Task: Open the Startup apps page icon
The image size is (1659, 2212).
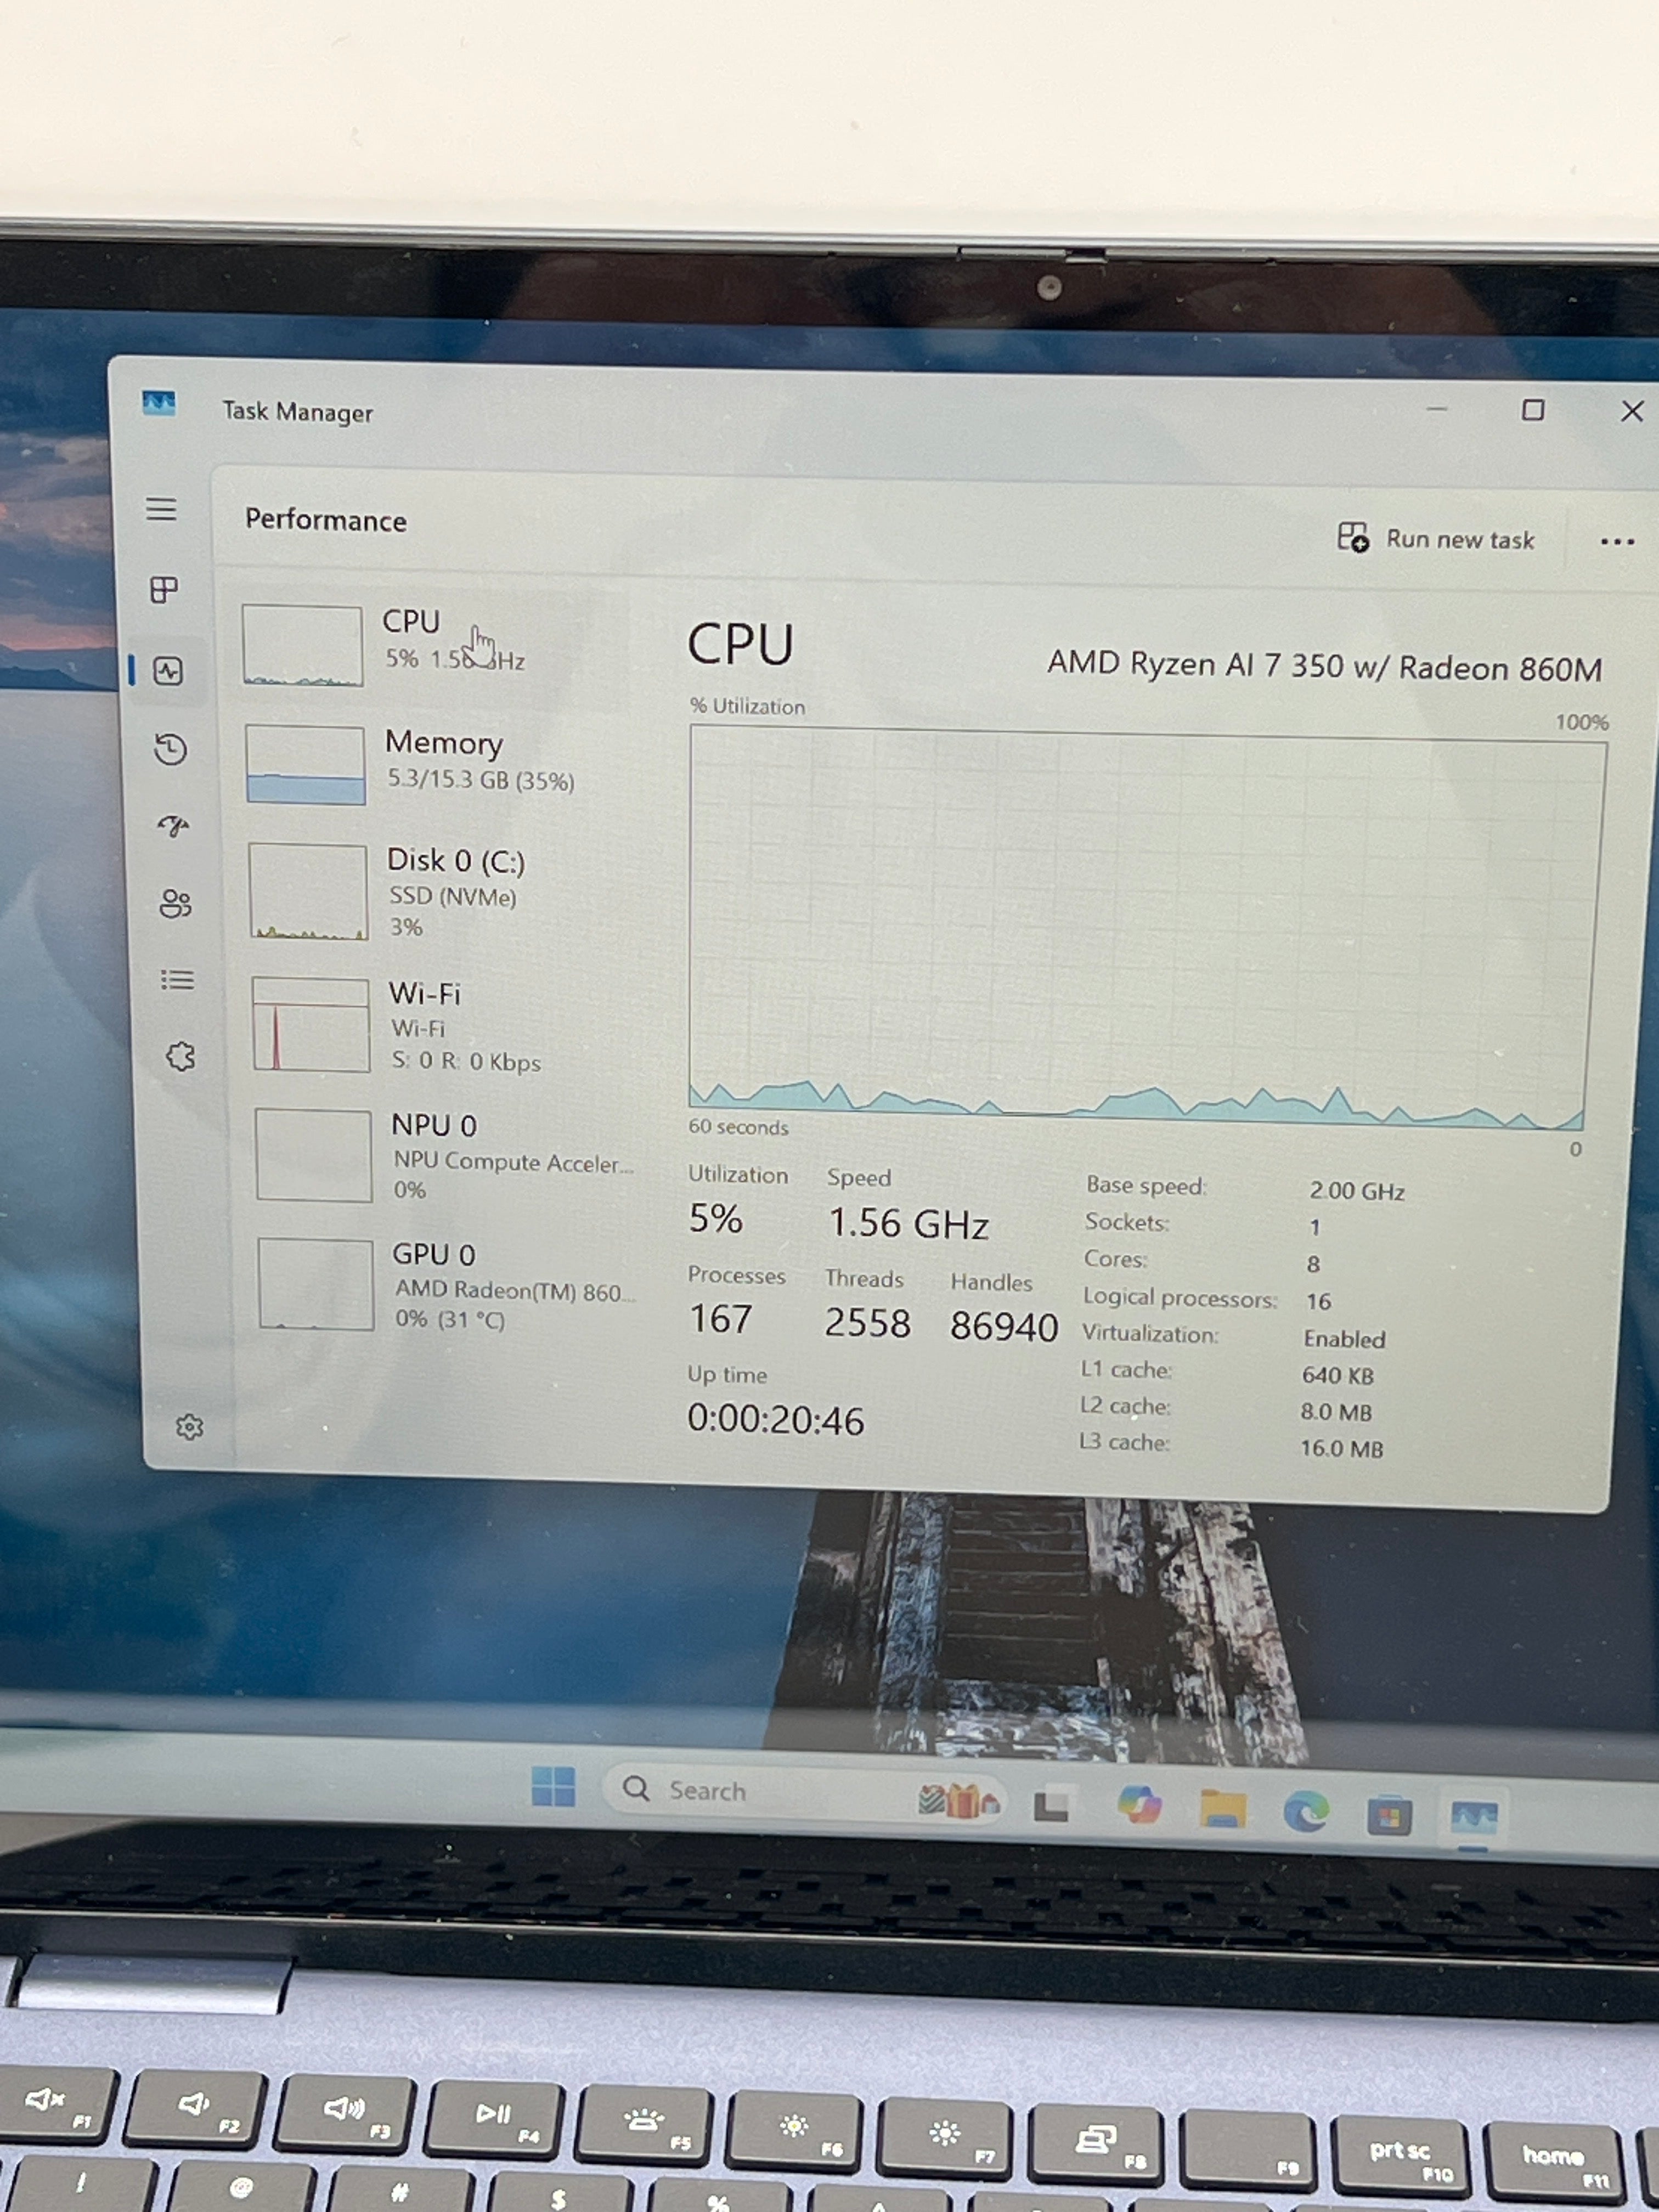Action: click(173, 825)
